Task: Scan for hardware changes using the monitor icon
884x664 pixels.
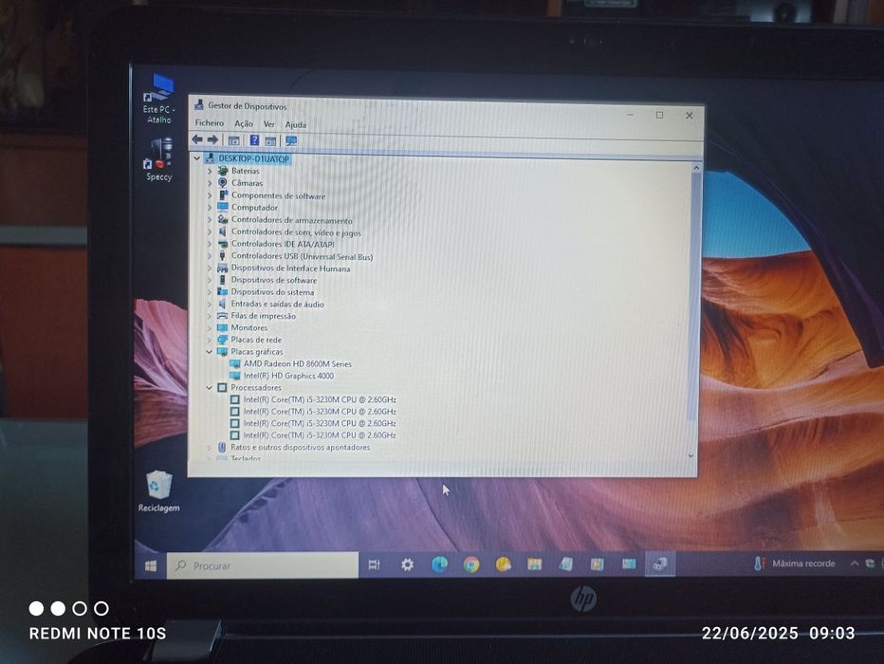Action: [291, 141]
